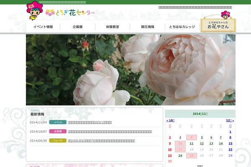Open the お花やさん shop sign button
251x167 pixels.
(218, 25)
